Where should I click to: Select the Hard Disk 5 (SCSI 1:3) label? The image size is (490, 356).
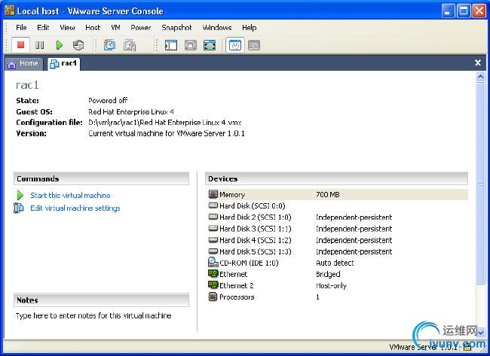point(255,251)
